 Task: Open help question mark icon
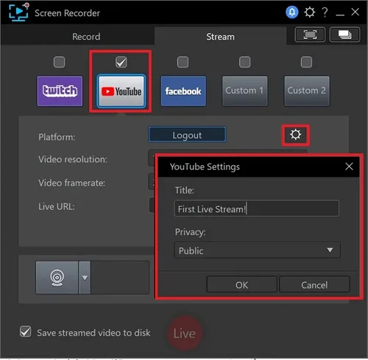click(325, 12)
